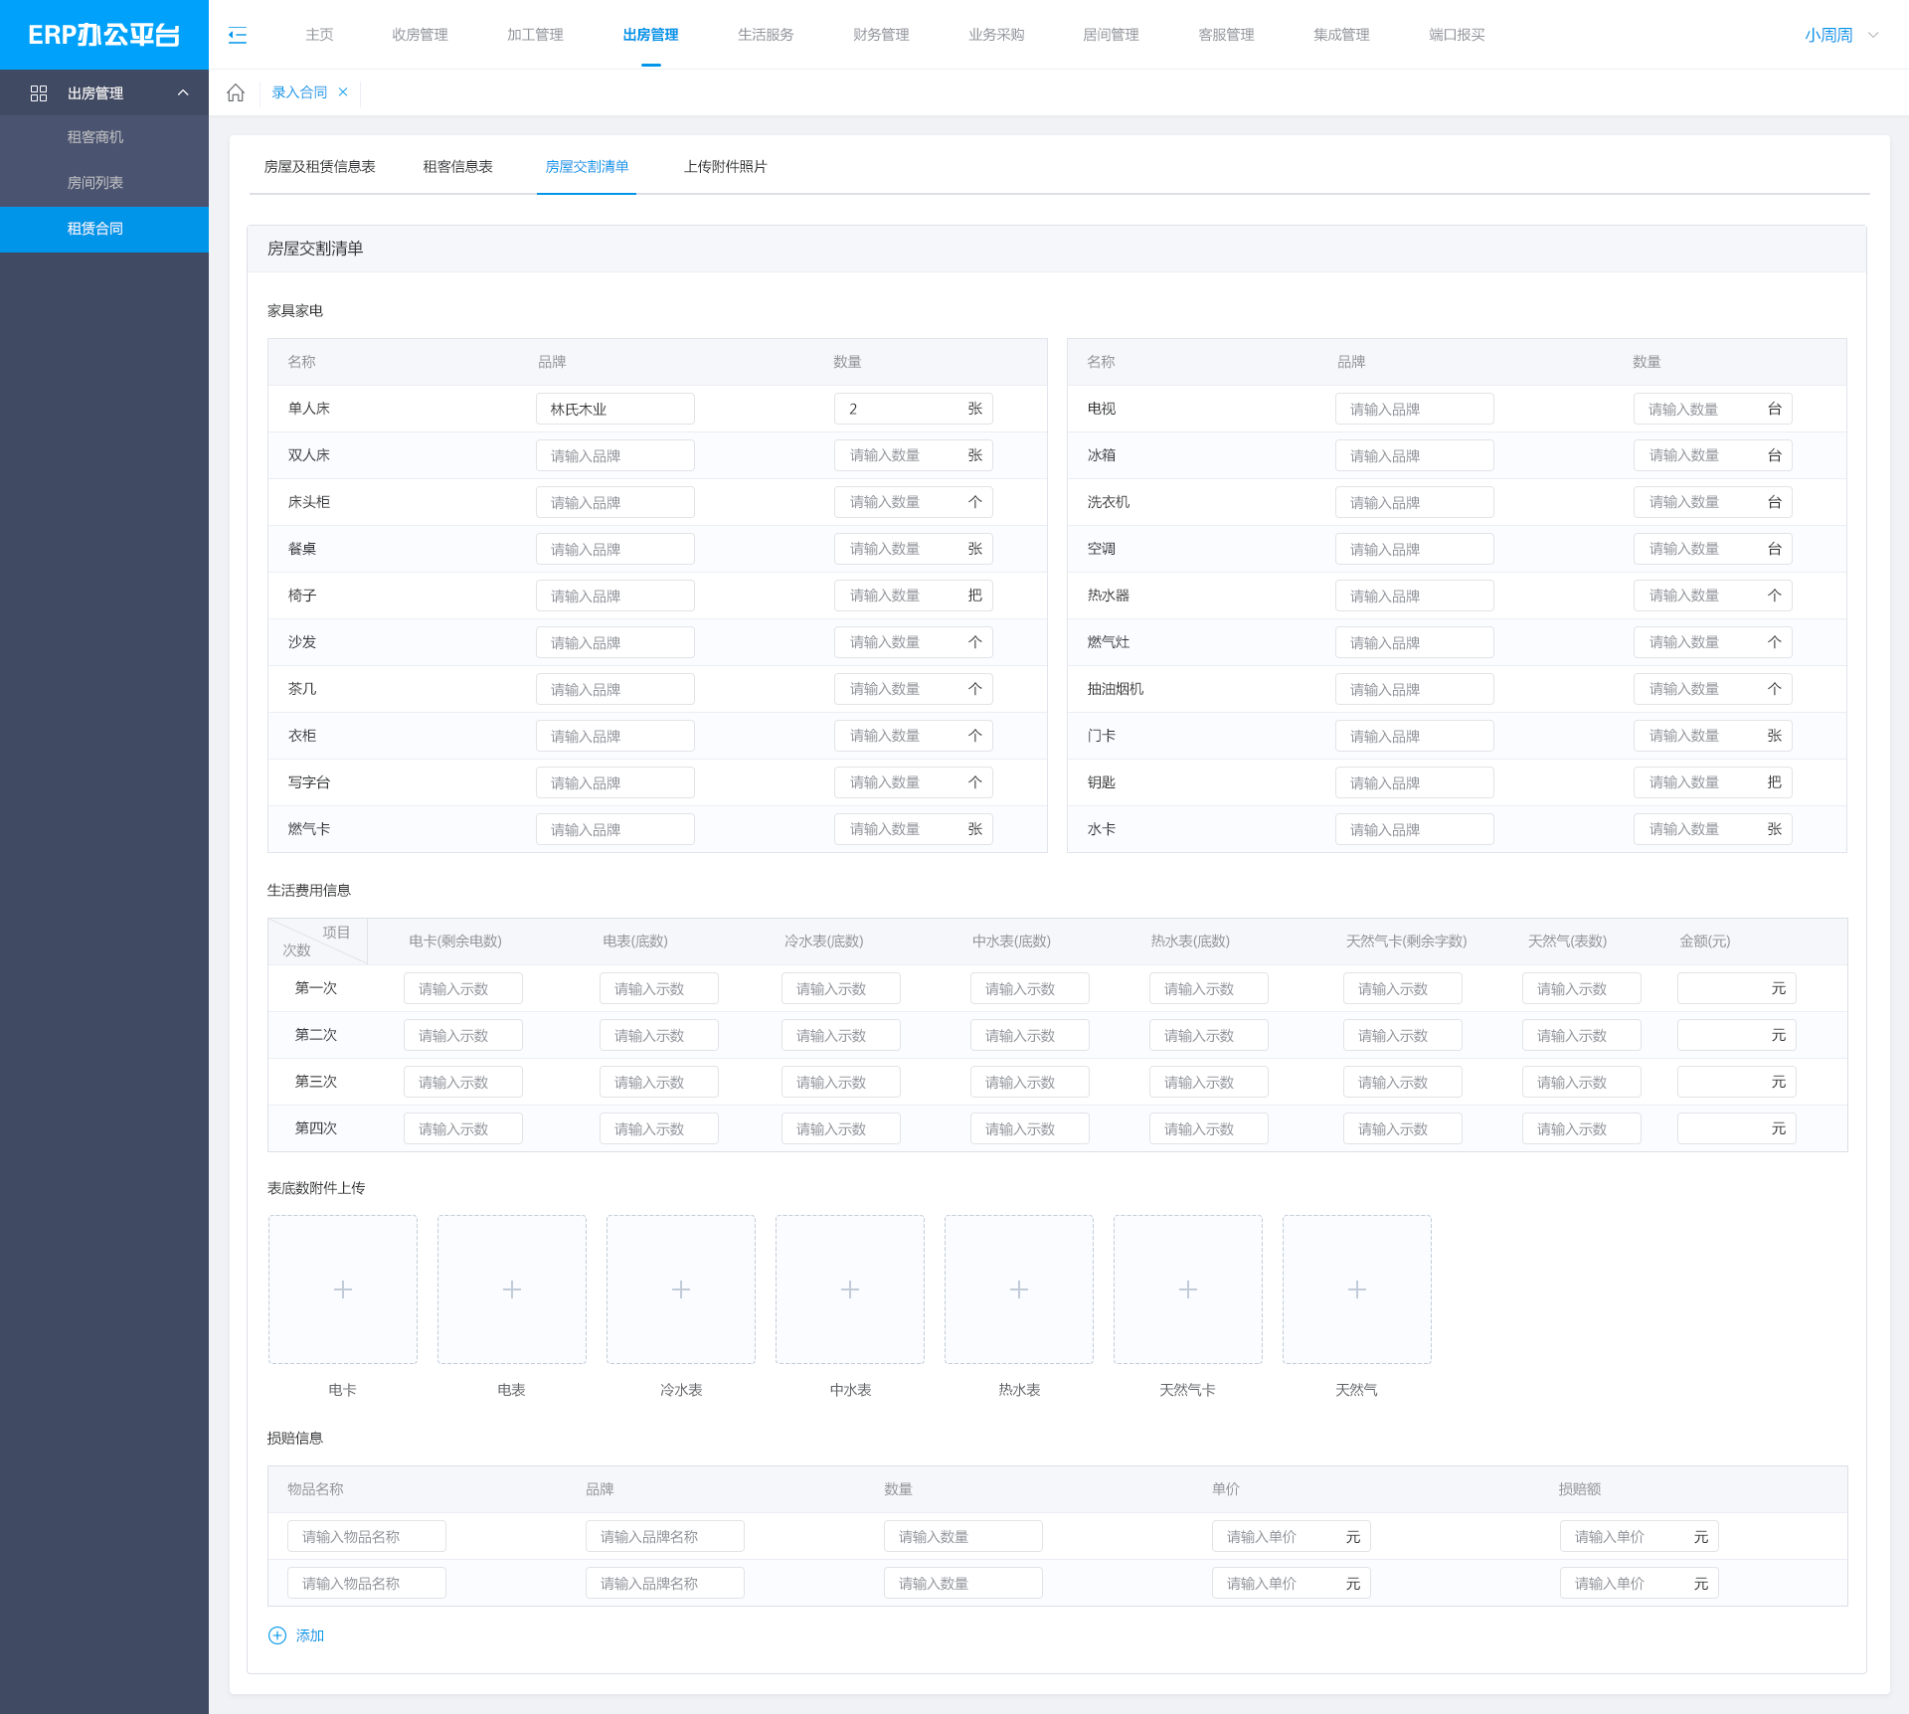Open 租客商机 in the sidebar
The image size is (1909, 1714).
95,136
